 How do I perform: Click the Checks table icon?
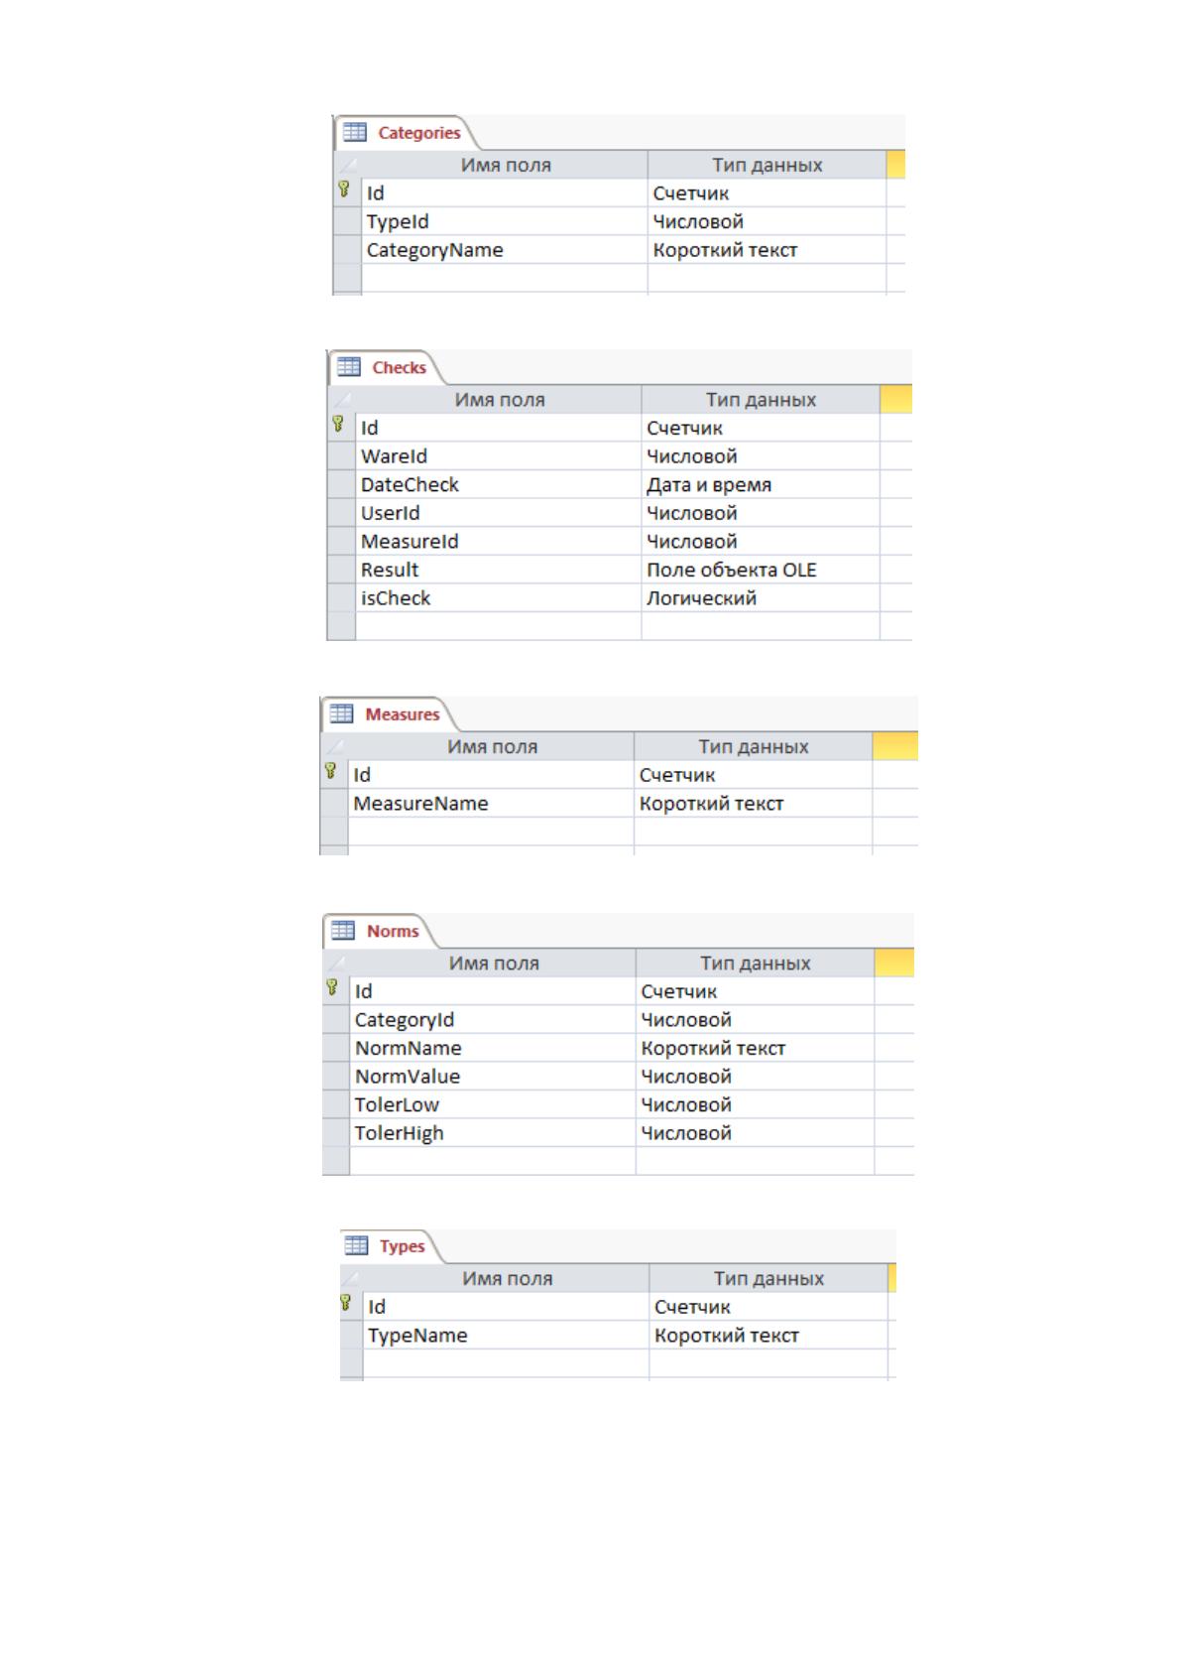click(x=349, y=367)
